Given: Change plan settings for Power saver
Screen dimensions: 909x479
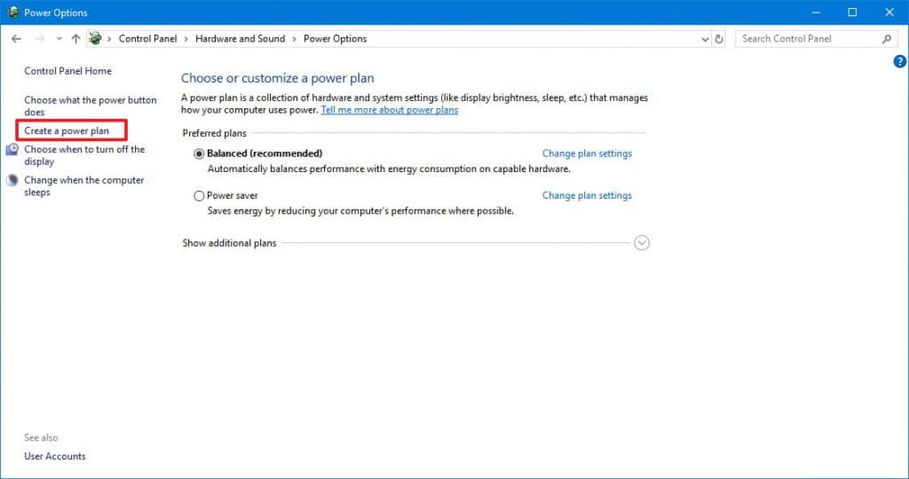Looking at the screenshot, I should tap(587, 196).
